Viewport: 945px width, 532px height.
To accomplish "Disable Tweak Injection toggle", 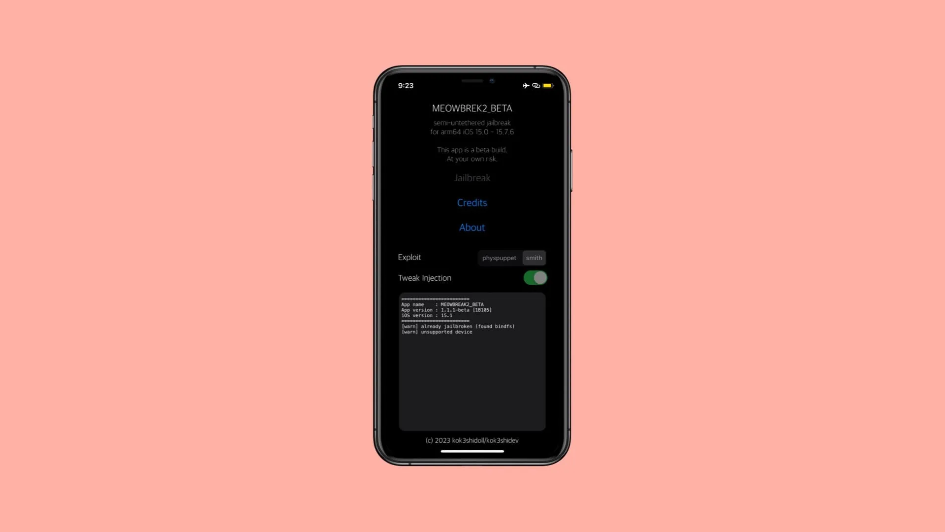I will click(535, 278).
